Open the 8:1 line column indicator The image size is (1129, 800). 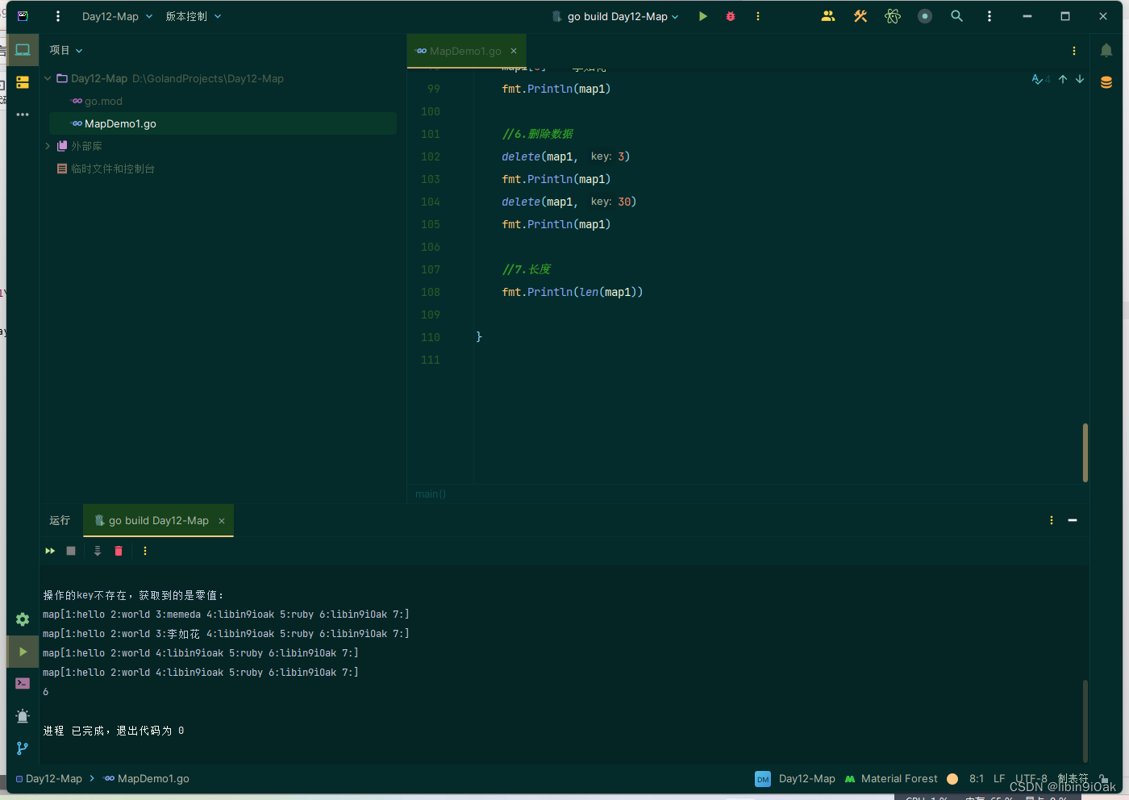977,778
